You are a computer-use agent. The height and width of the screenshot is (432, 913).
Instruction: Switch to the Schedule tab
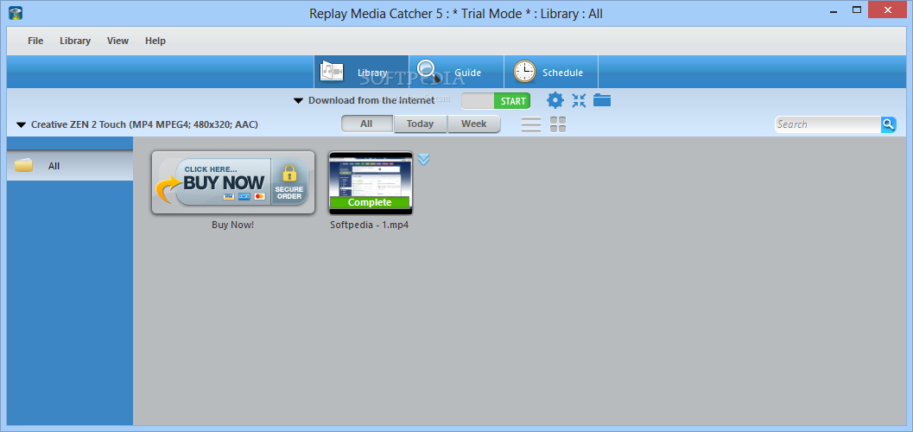pos(551,73)
